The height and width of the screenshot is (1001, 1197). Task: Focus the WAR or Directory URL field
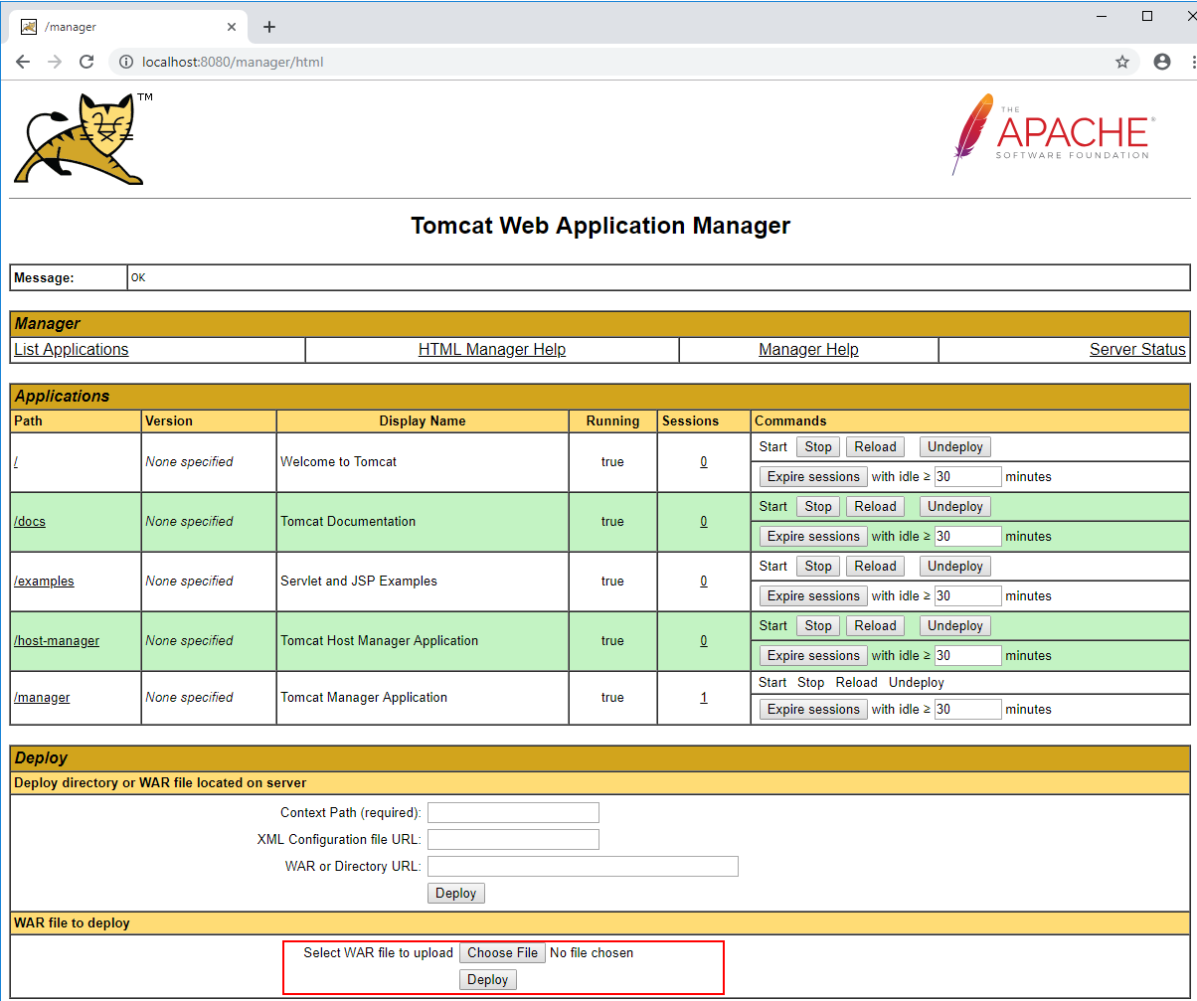(583, 867)
